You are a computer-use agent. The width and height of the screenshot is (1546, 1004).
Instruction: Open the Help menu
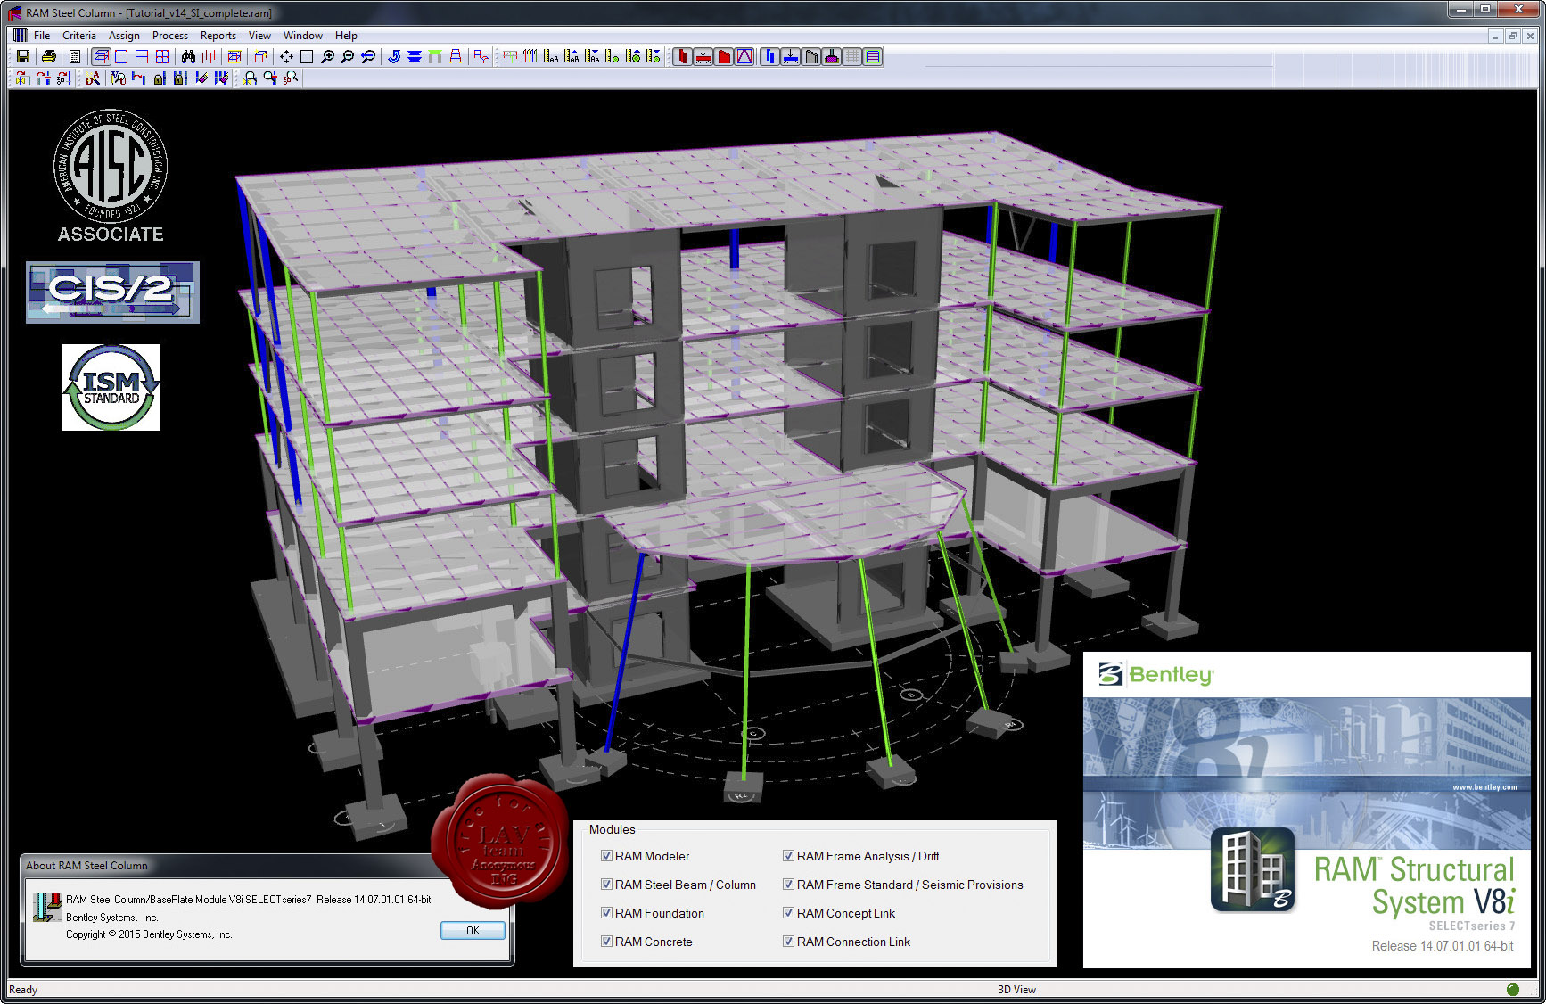pos(346,36)
